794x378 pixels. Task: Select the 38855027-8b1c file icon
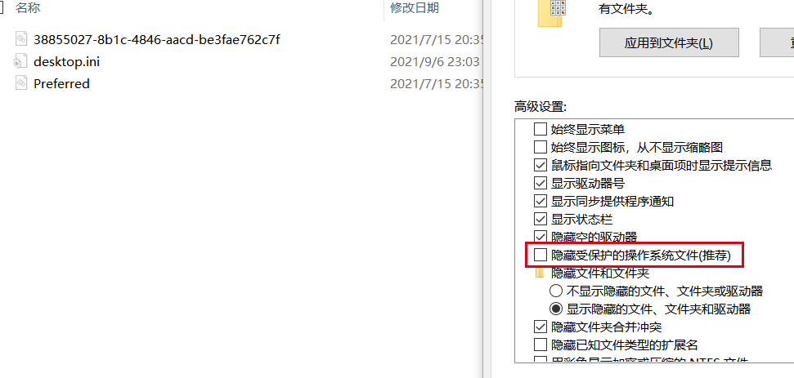[x=20, y=39]
